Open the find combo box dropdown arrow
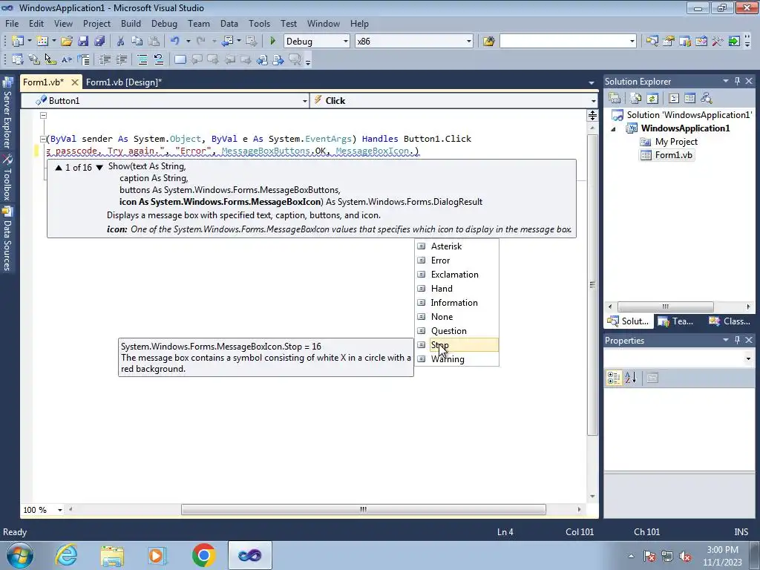 [x=632, y=42]
